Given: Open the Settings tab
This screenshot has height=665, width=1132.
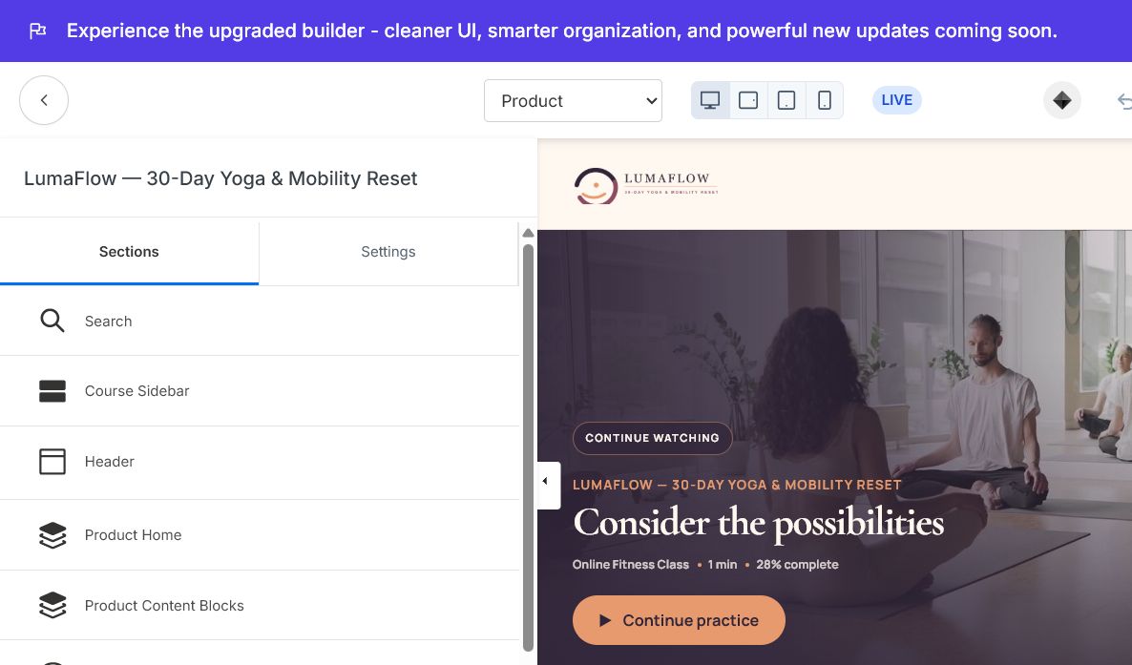Looking at the screenshot, I should (x=388, y=252).
